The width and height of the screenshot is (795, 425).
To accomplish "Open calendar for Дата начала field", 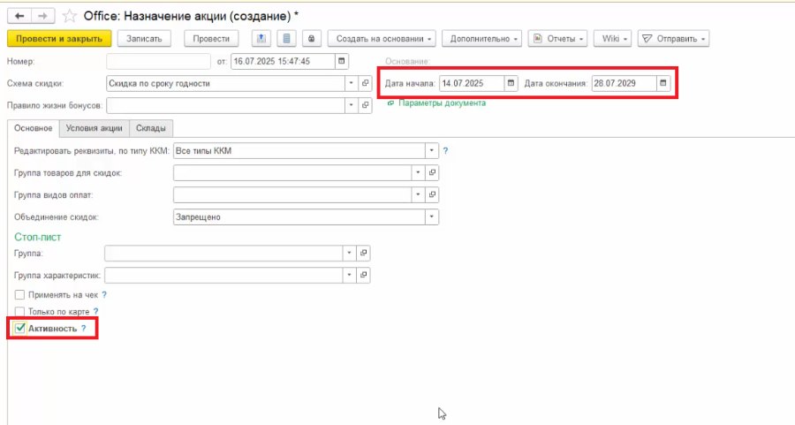I will (511, 83).
